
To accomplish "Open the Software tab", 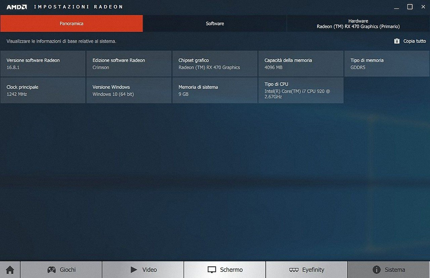I will pos(215,24).
